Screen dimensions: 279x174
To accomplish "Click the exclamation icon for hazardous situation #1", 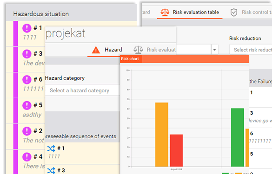I will pos(27,28).
